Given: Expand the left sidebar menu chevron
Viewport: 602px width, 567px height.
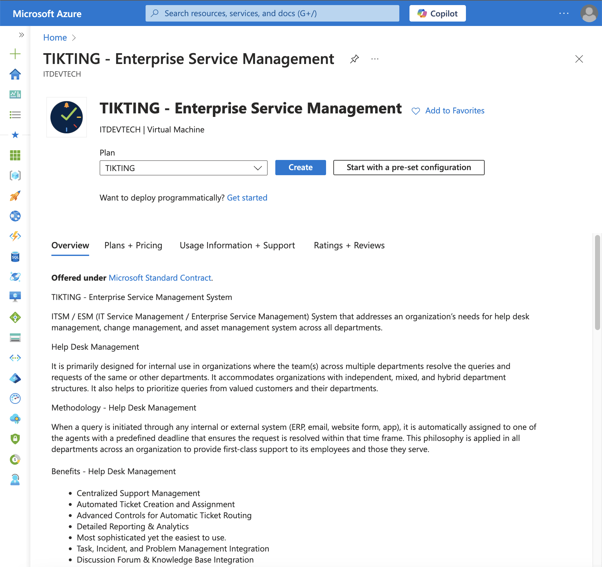Looking at the screenshot, I should pyautogui.click(x=21, y=35).
